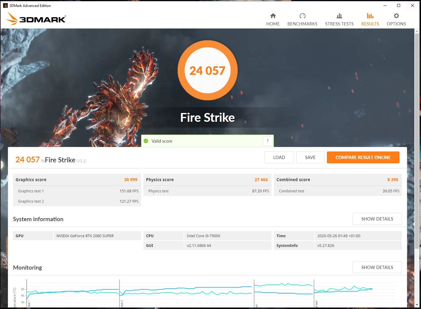Image resolution: width=421 pixels, height=309 pixels.
Task: Click the question mark help button
Action: click(x=268, y=141)
